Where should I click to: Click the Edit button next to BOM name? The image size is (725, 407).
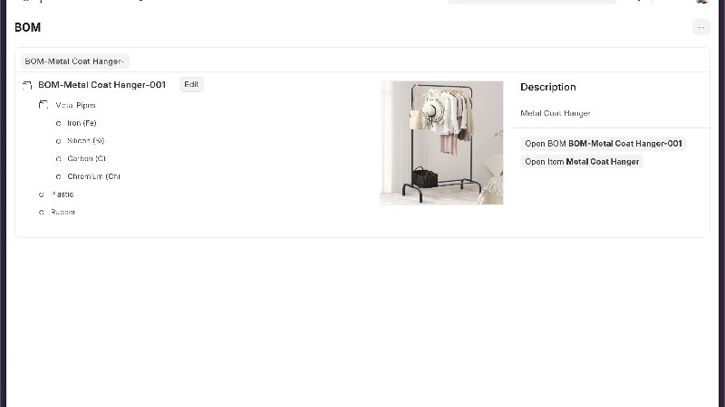(x=191, y=84)
